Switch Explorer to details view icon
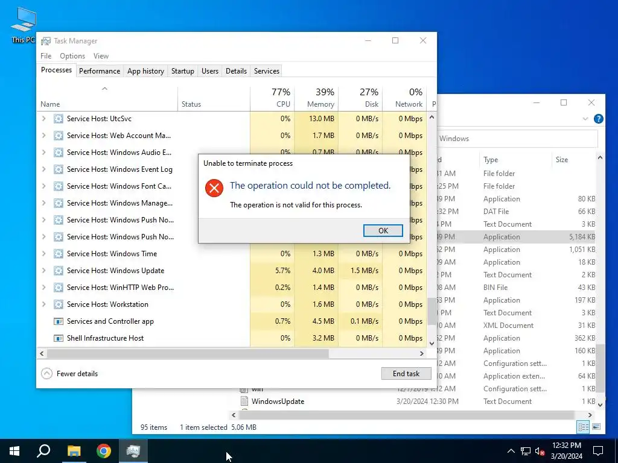 coord(583,427)
